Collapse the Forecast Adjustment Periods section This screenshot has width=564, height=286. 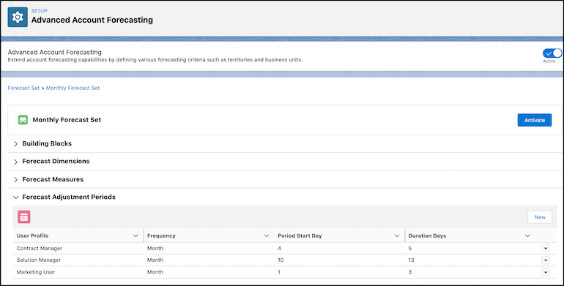pos(16,197)
